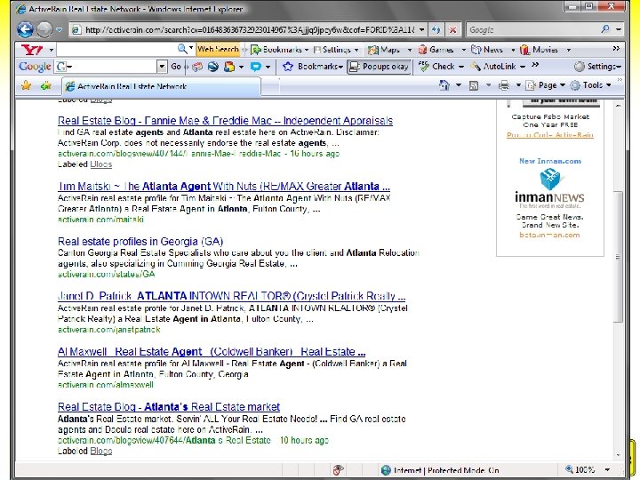
Task: Click the Favorites Center star icon
Action: point(26,85)
